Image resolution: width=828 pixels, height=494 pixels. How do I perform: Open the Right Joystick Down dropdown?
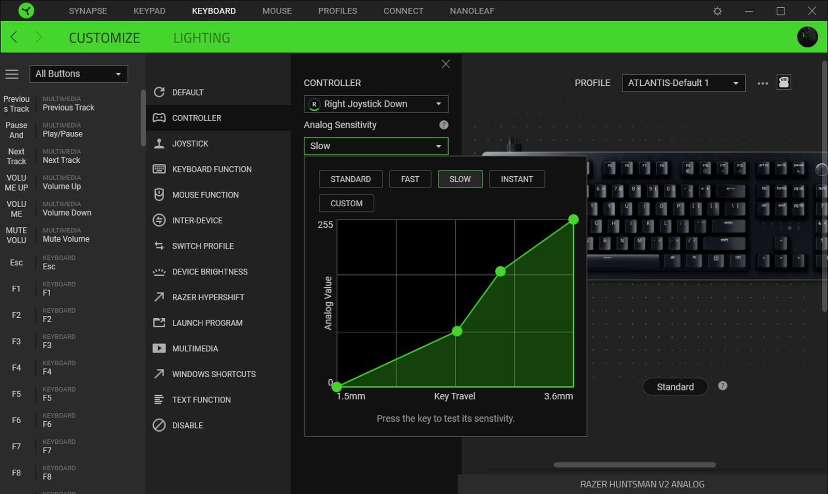coord(376,104)
